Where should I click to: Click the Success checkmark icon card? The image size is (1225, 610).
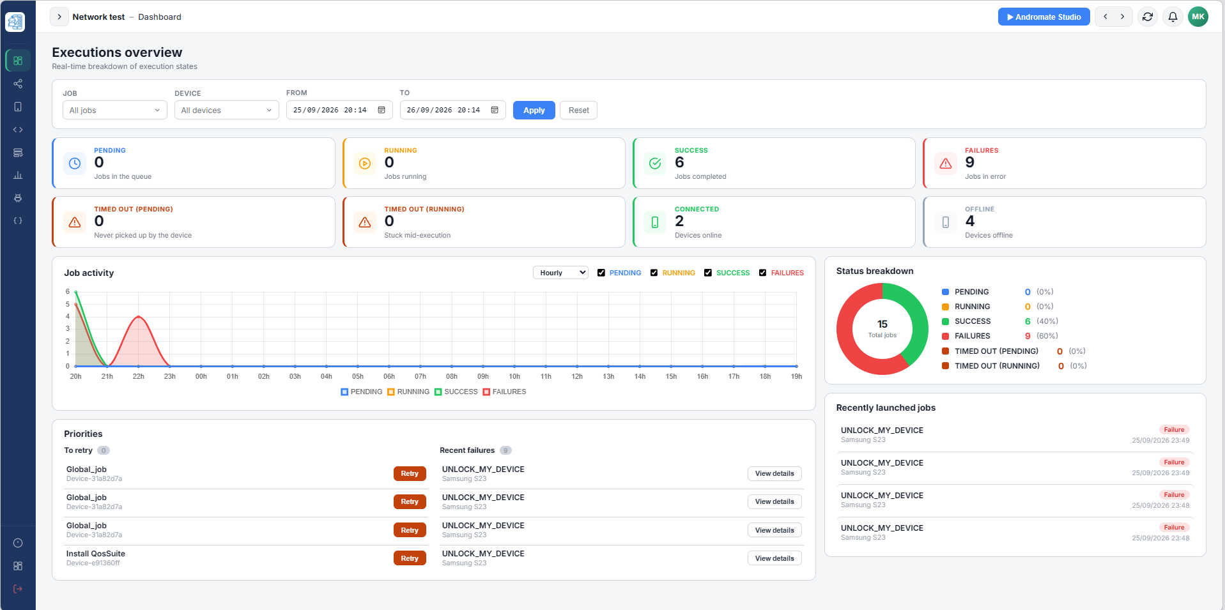click(x=655, y=164)
